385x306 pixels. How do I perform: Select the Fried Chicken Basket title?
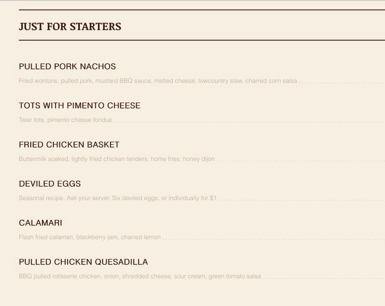pyautogui.click(x=69, y=145)
